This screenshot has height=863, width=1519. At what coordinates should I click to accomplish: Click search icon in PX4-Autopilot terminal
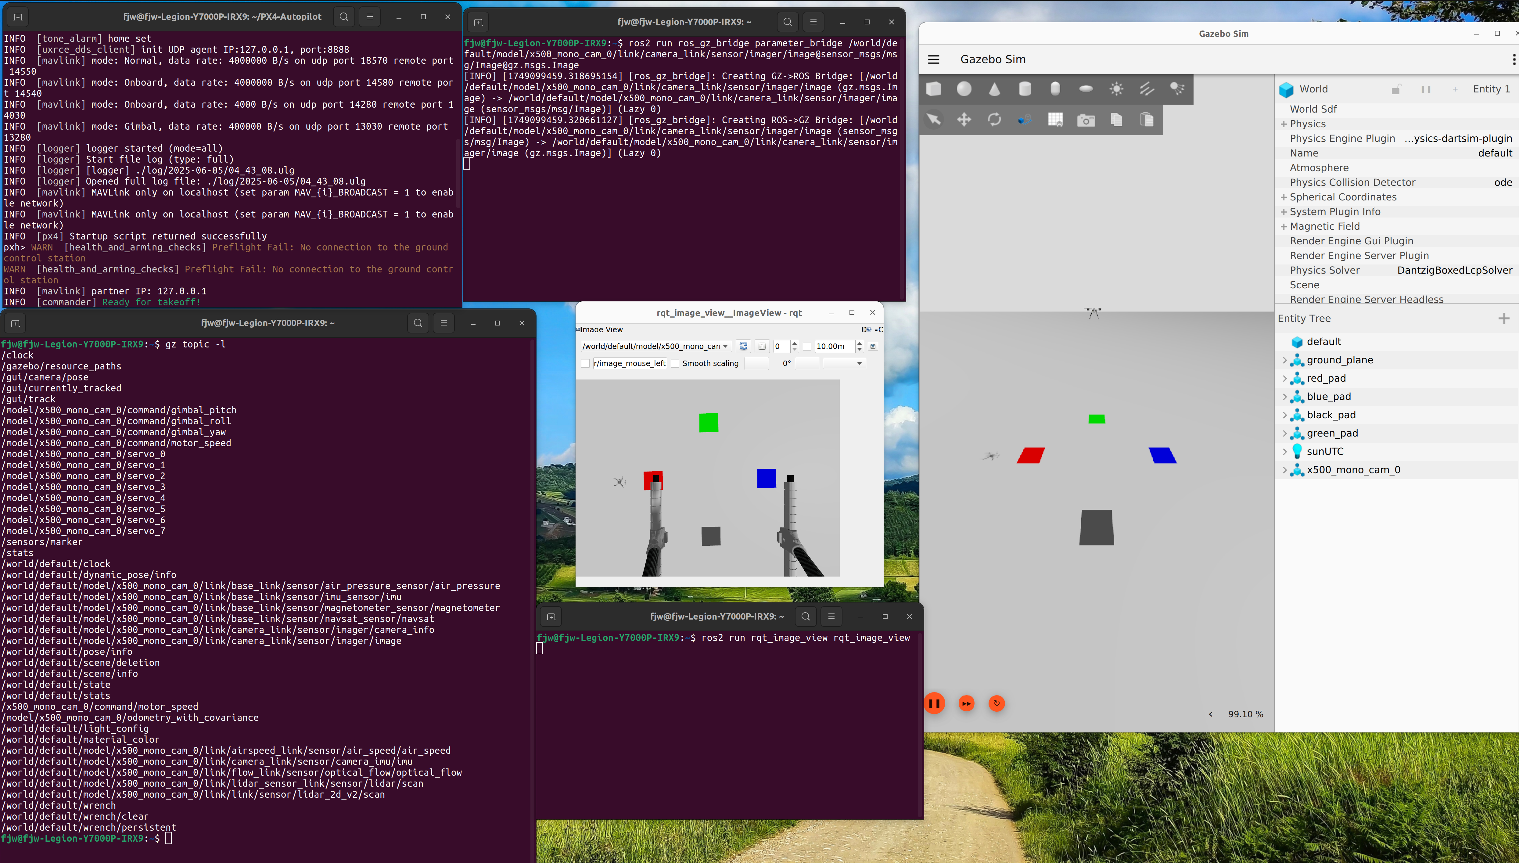point(344,16)
